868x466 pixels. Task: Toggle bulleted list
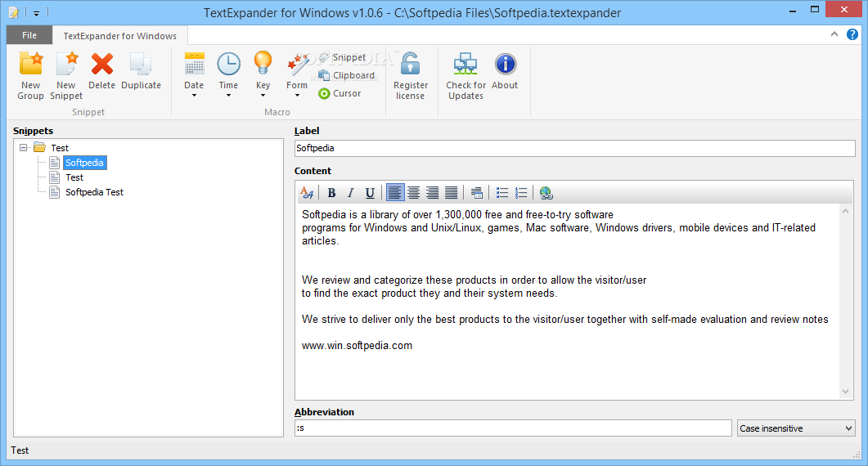[502, 193]
